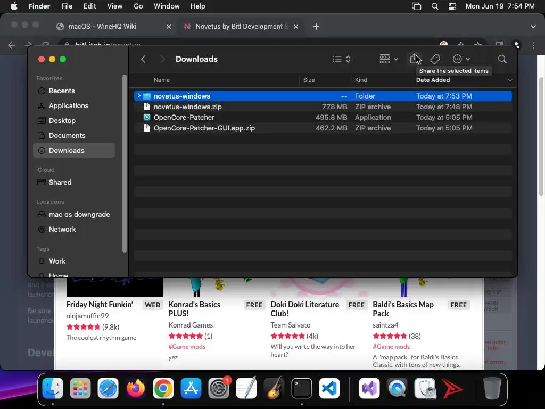Change view with the list view selector
Screen dimensions: 545x409
pyautogui.click(x=341, y=59)
